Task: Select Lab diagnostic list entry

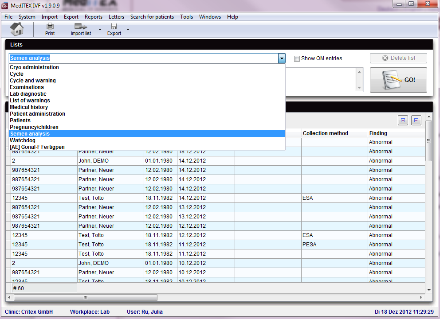Action: (147, 94)
